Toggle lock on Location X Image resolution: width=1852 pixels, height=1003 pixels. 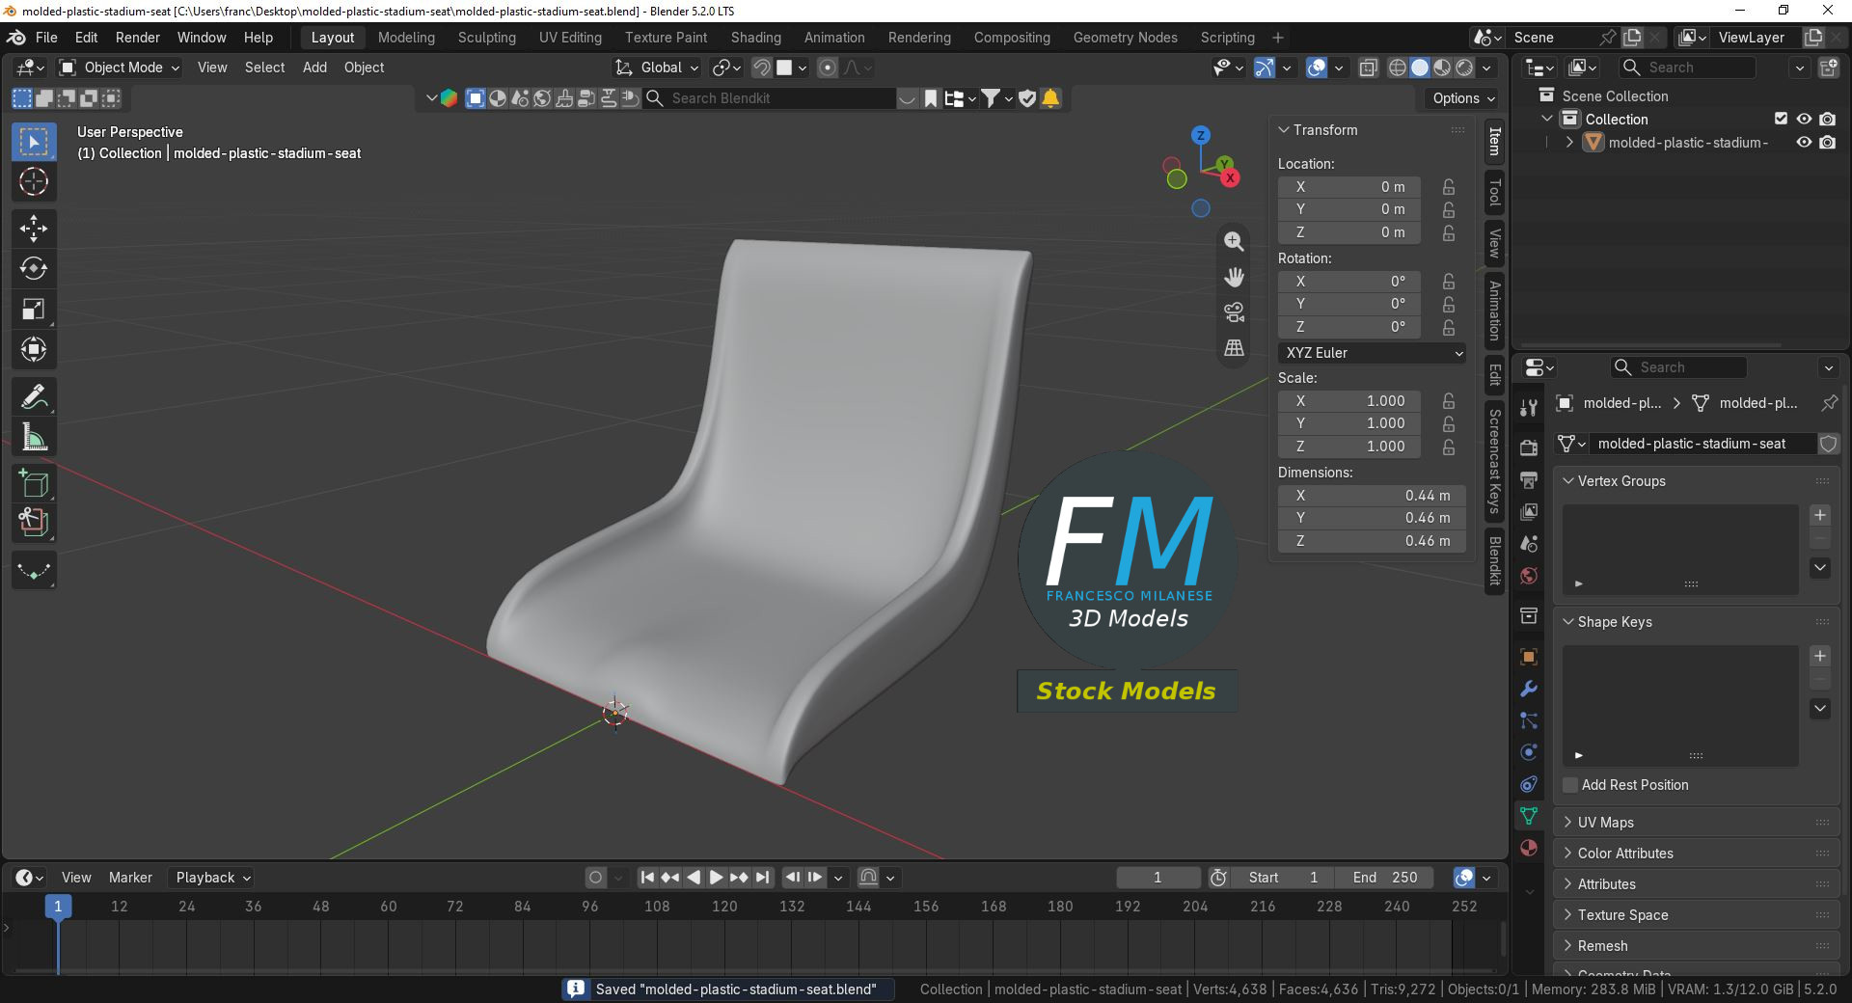pyautogui.click(x=1448, y=187)
